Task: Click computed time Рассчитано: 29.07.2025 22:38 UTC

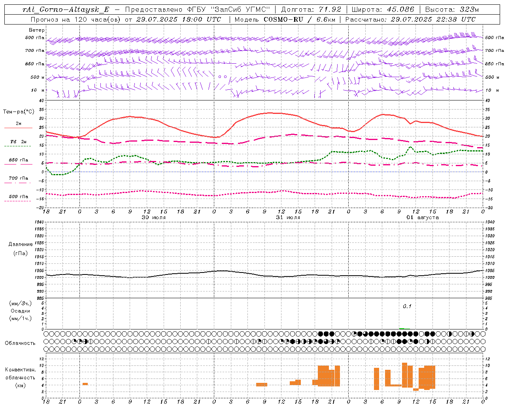Action: click(x=411, y=19)
